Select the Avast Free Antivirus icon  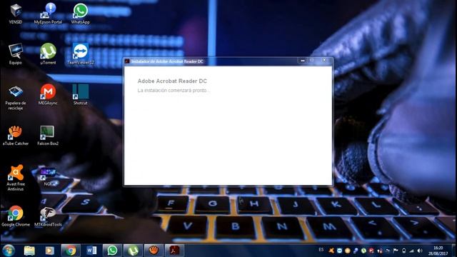coord(16,178)
